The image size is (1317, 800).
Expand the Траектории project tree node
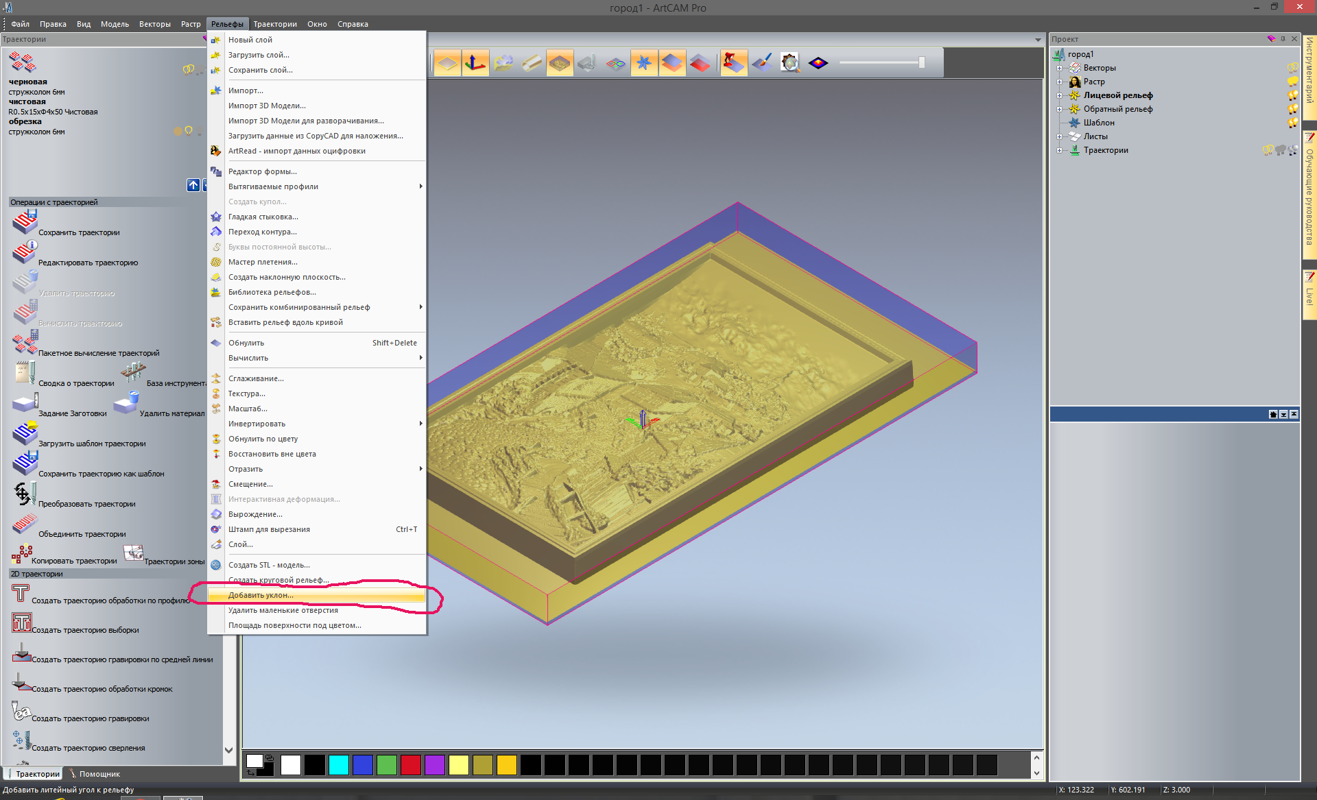(x=1059, y=150)
